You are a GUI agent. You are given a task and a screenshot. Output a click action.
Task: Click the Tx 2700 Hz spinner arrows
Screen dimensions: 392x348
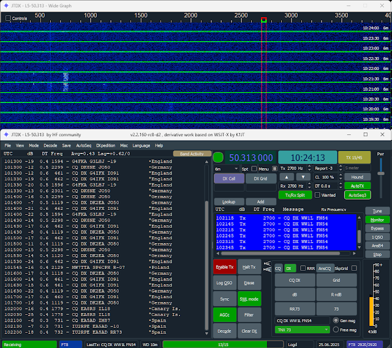pos(309,168)
